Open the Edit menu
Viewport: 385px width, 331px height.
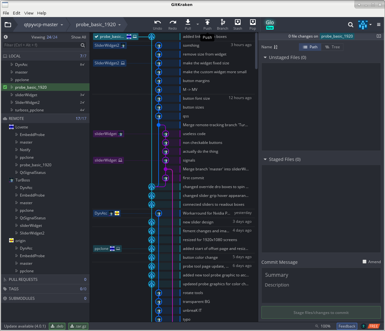coord(17,13)
